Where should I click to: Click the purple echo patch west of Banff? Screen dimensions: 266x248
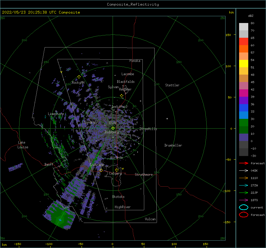[x=16, y=167]
